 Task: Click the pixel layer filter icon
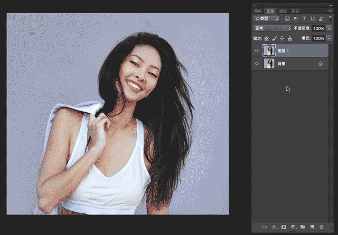point(287,19)
